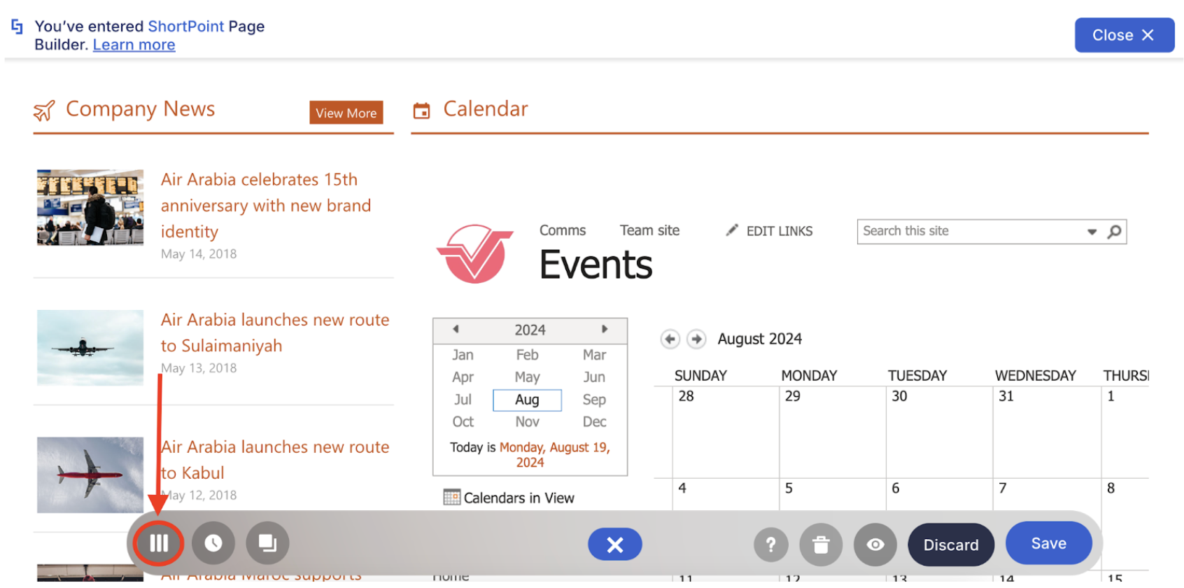Click the MONDAY column header
The height and width of the screenshot is (588, 1184).
809,376
